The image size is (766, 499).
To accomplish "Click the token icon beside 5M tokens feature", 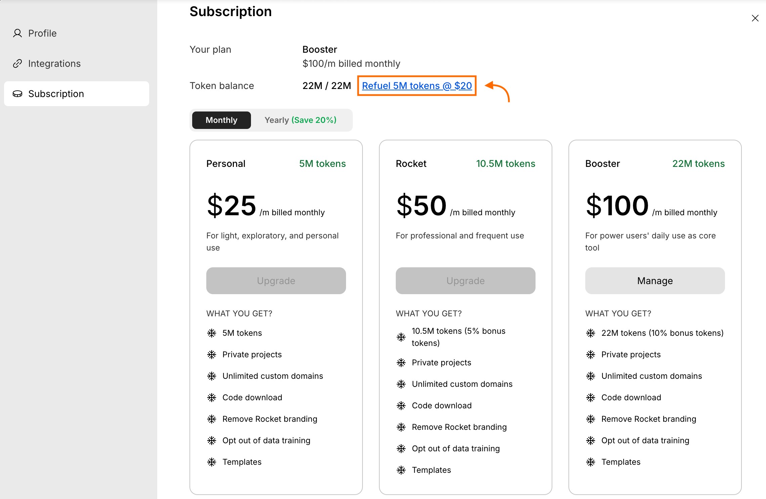I will 212,333.
